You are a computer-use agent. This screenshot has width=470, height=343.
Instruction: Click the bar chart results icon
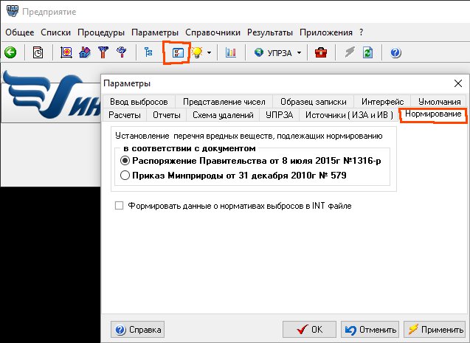(x=231, y=52)
